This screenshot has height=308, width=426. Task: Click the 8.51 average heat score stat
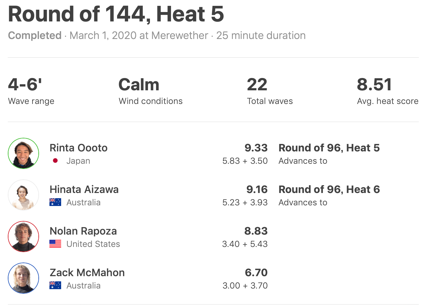(x=374, y=85)
